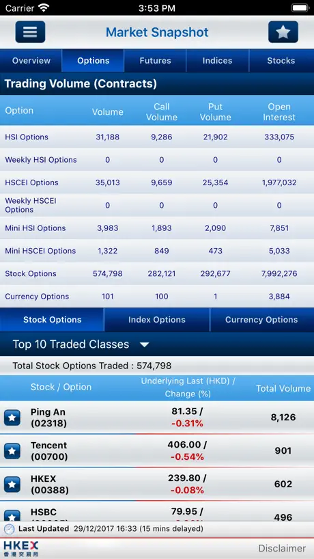Click the Market Snapshot title
This screenshot has height=559, width=314.
157,32
